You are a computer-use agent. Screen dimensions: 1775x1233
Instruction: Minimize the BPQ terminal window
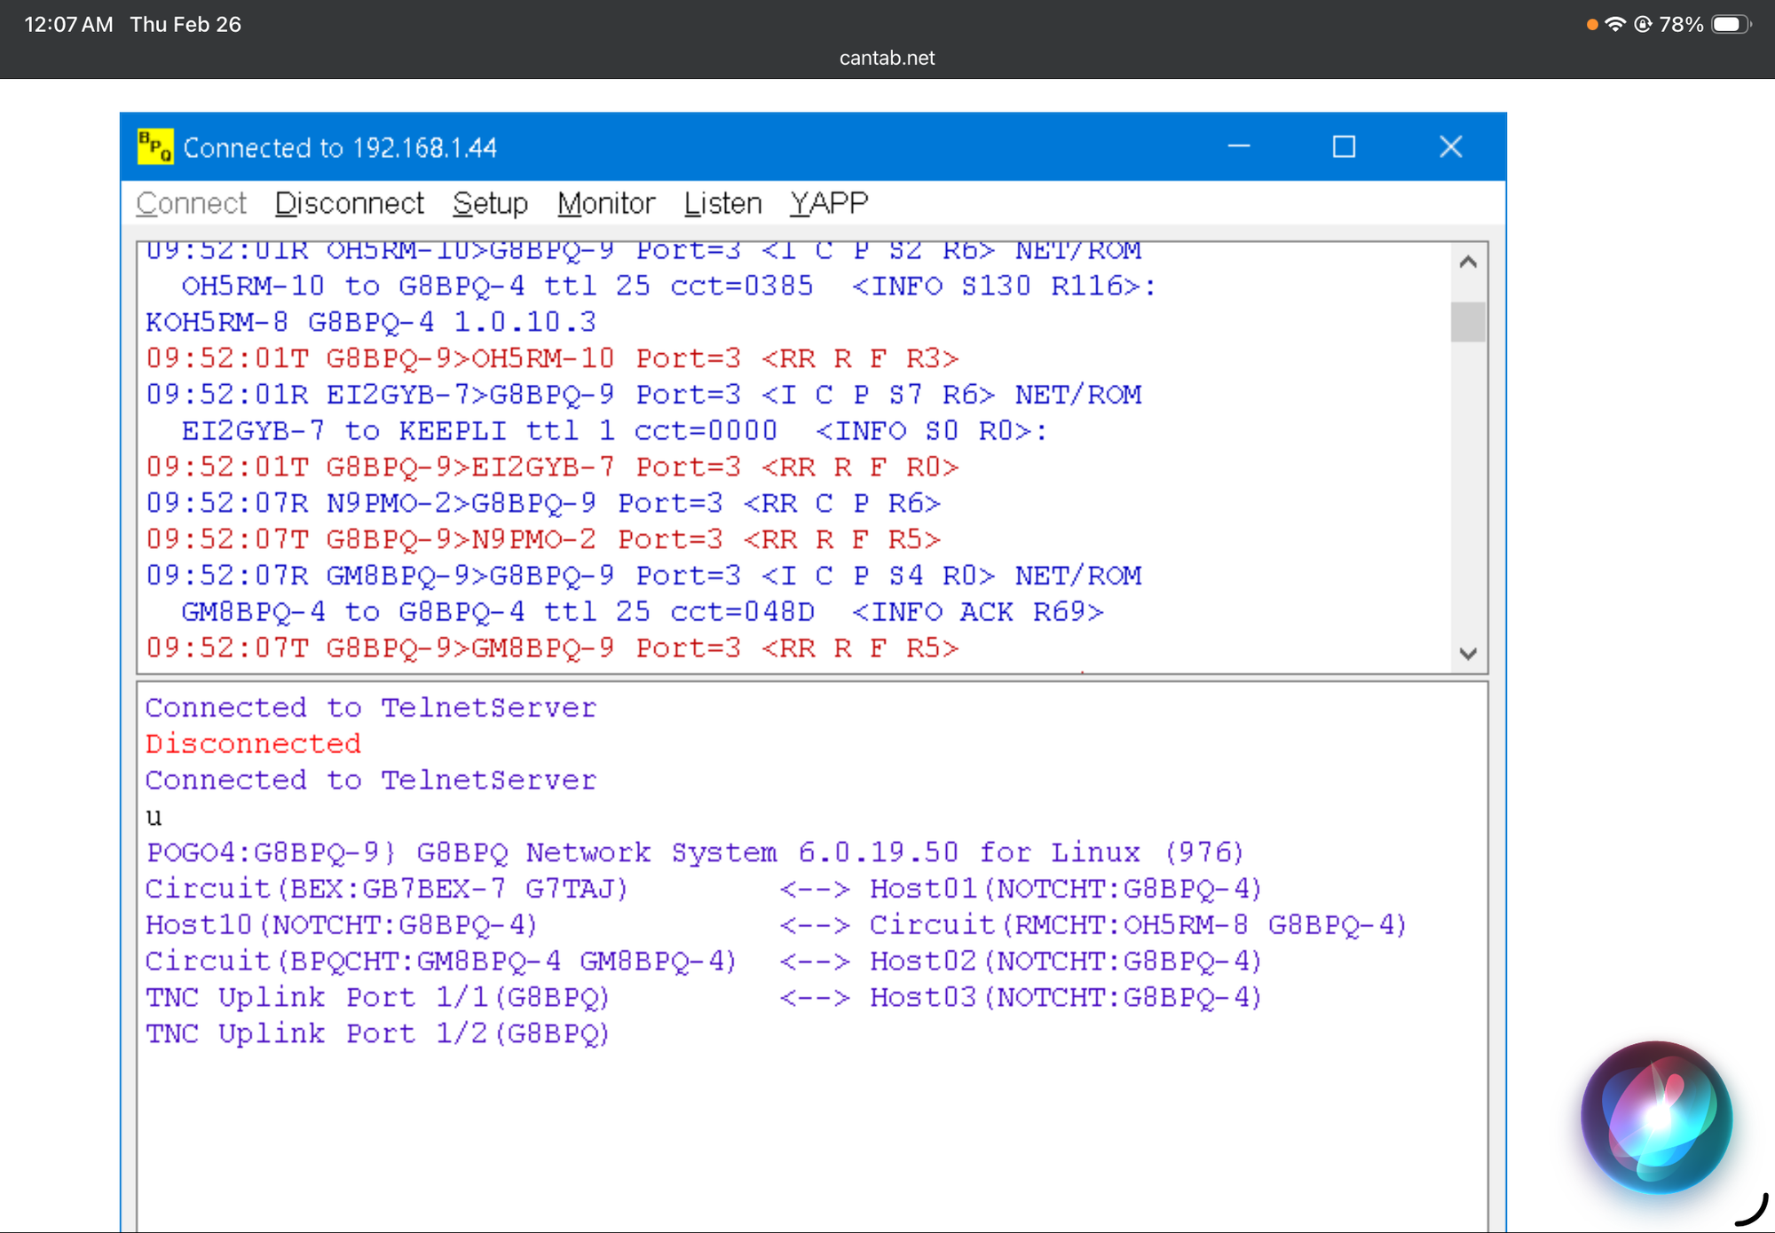point(1239,146)
